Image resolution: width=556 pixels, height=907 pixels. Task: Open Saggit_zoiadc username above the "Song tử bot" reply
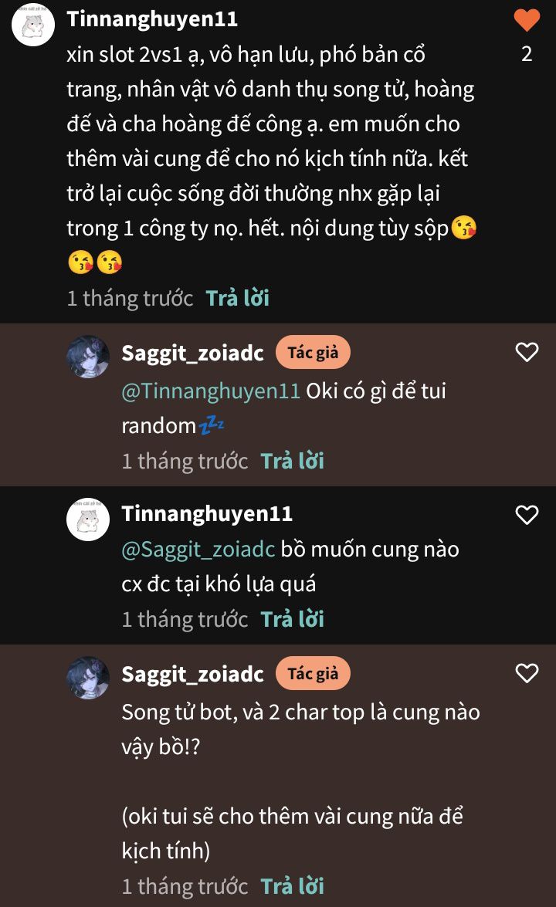tap(192, 674)
